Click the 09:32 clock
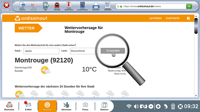 coord(191,106)
